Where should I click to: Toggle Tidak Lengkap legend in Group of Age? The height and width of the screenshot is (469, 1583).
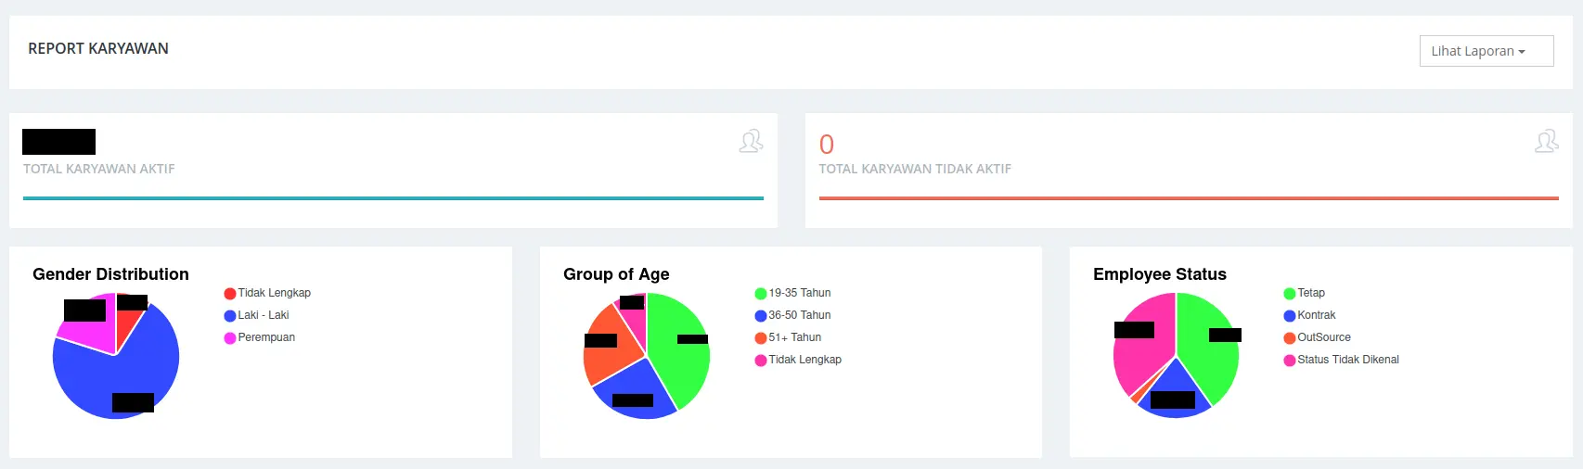(799, 360)
